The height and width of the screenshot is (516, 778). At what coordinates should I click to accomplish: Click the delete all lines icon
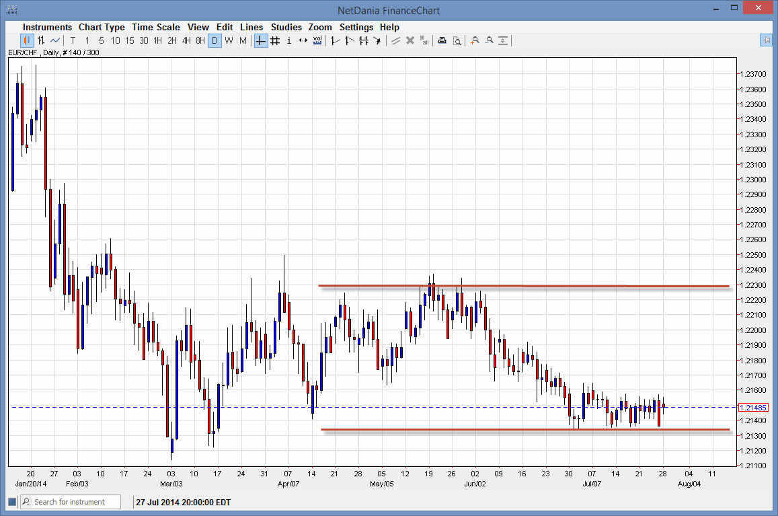(x=424, y=40)
